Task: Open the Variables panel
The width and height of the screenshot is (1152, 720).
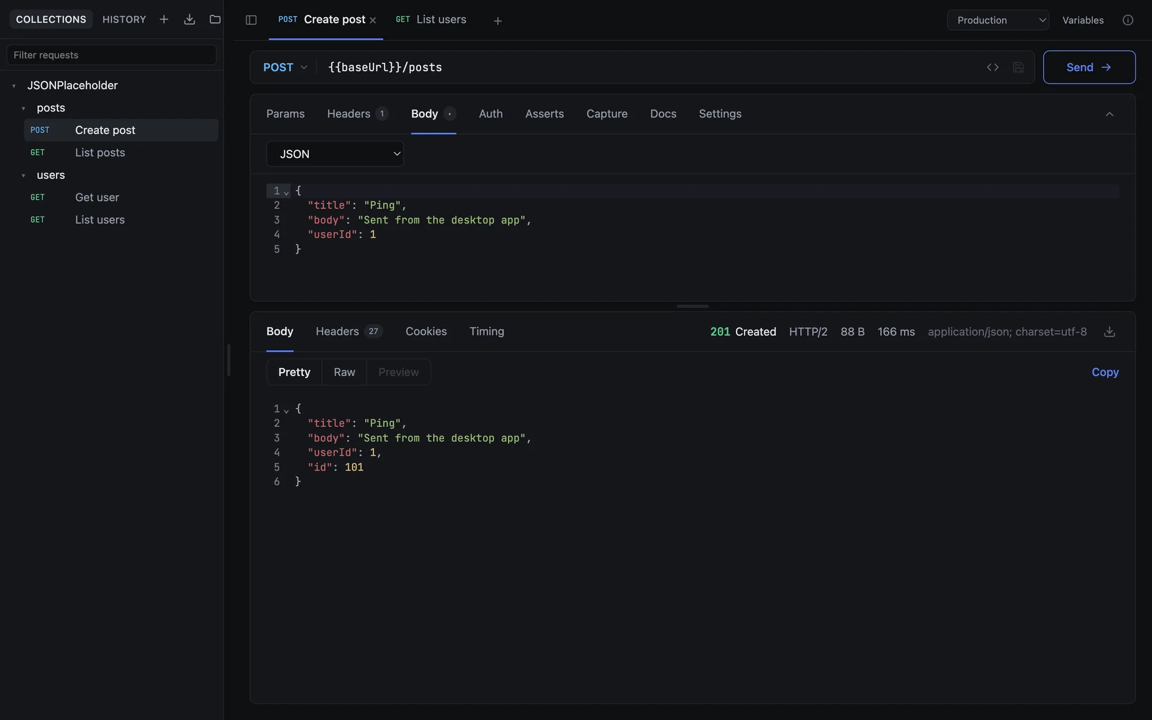Action: coord(1083,20)
